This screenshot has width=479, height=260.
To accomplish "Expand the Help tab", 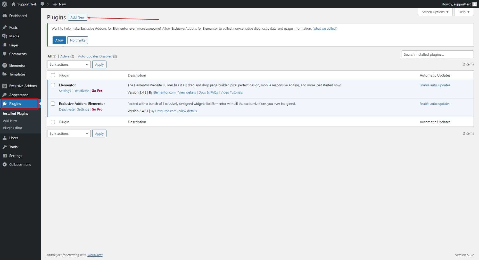I will 464,12.
